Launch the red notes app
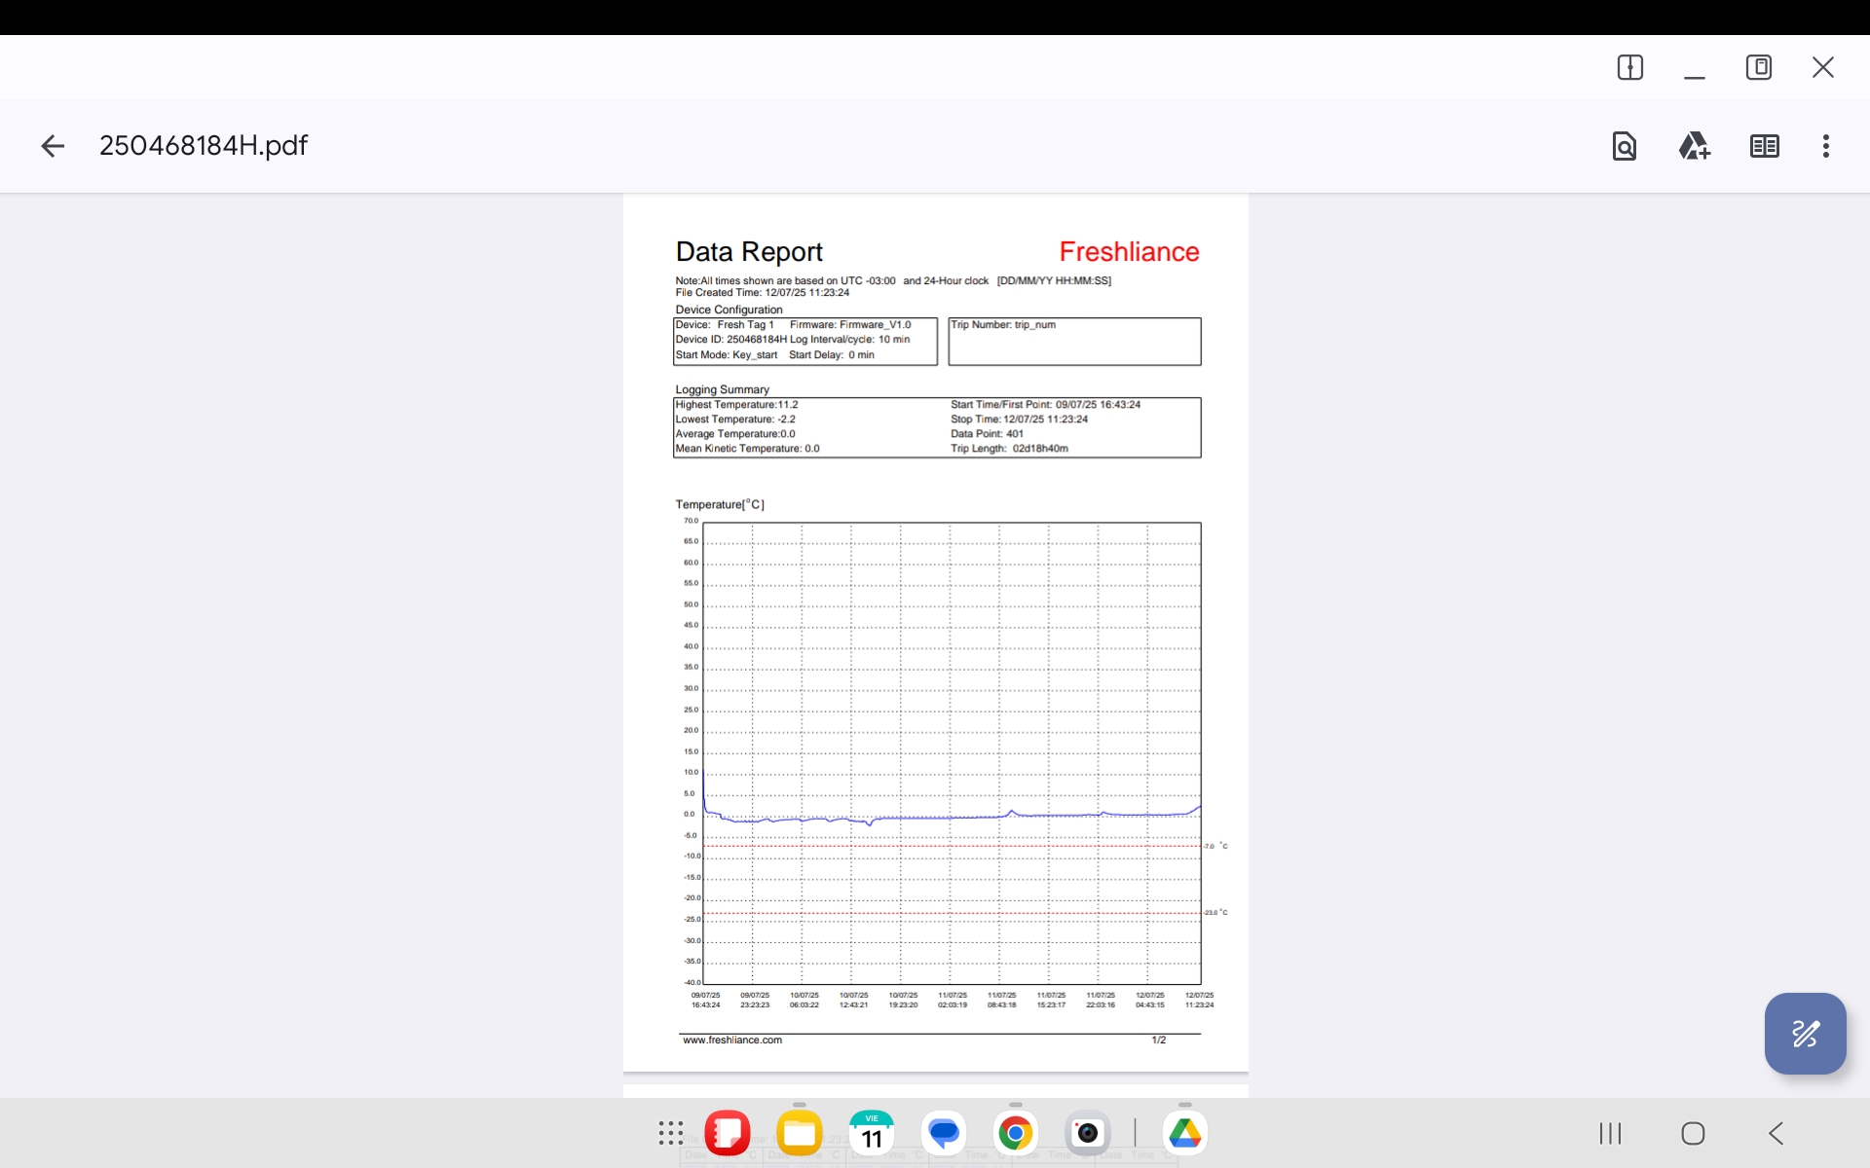This screenshot has width=1870, height=1168. pyautogui.click(x=727, y=1133)
